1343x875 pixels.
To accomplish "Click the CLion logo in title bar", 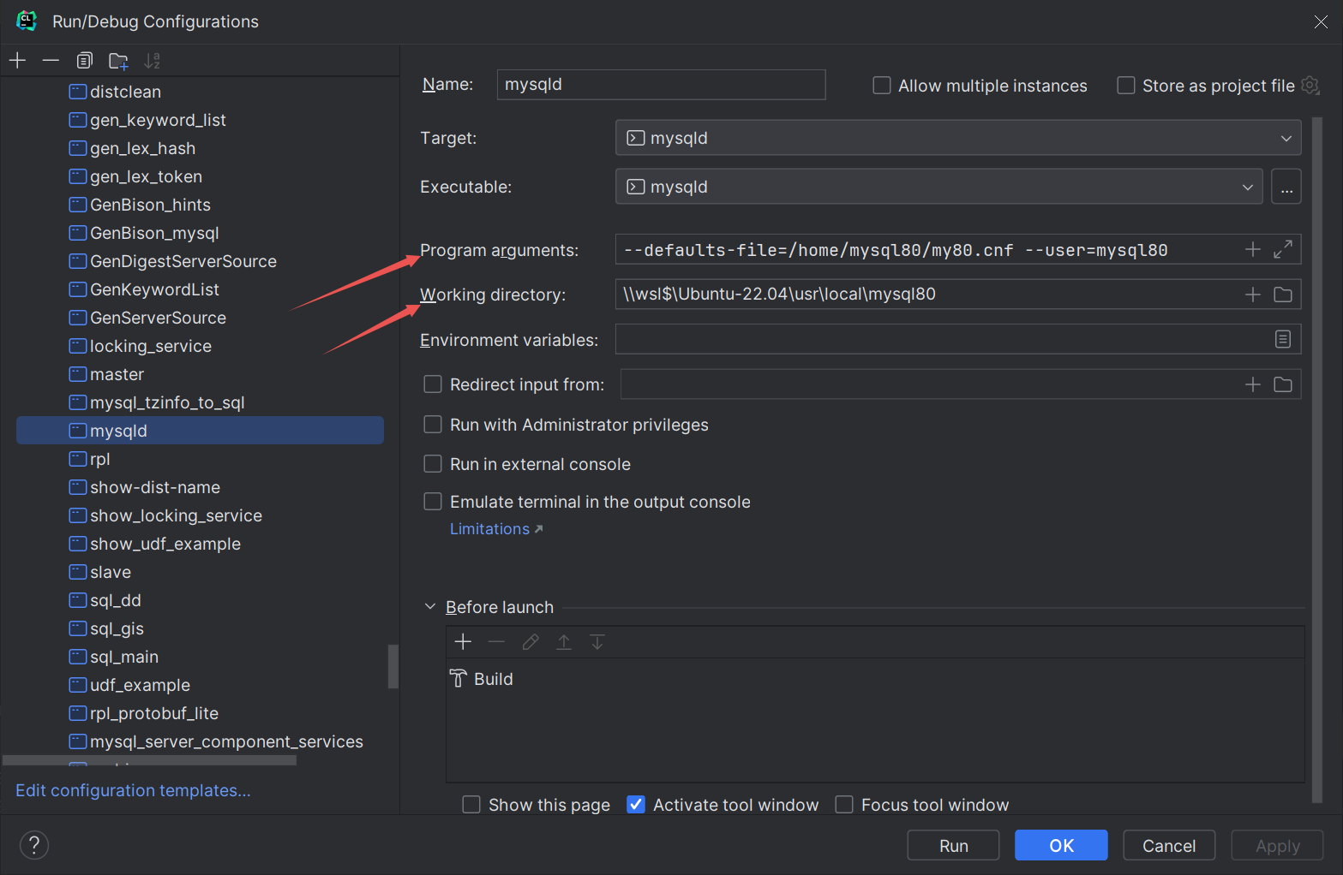I will point(27,21).
